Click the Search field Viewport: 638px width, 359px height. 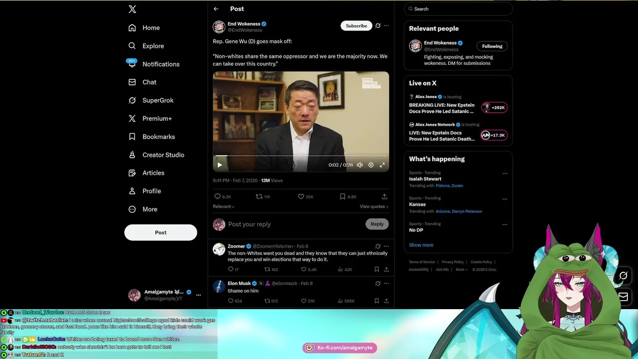(458, 9)
